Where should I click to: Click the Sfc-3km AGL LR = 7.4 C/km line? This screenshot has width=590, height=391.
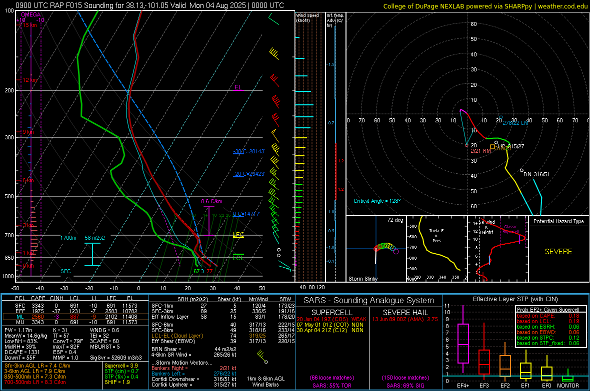(x=37, y=366)
